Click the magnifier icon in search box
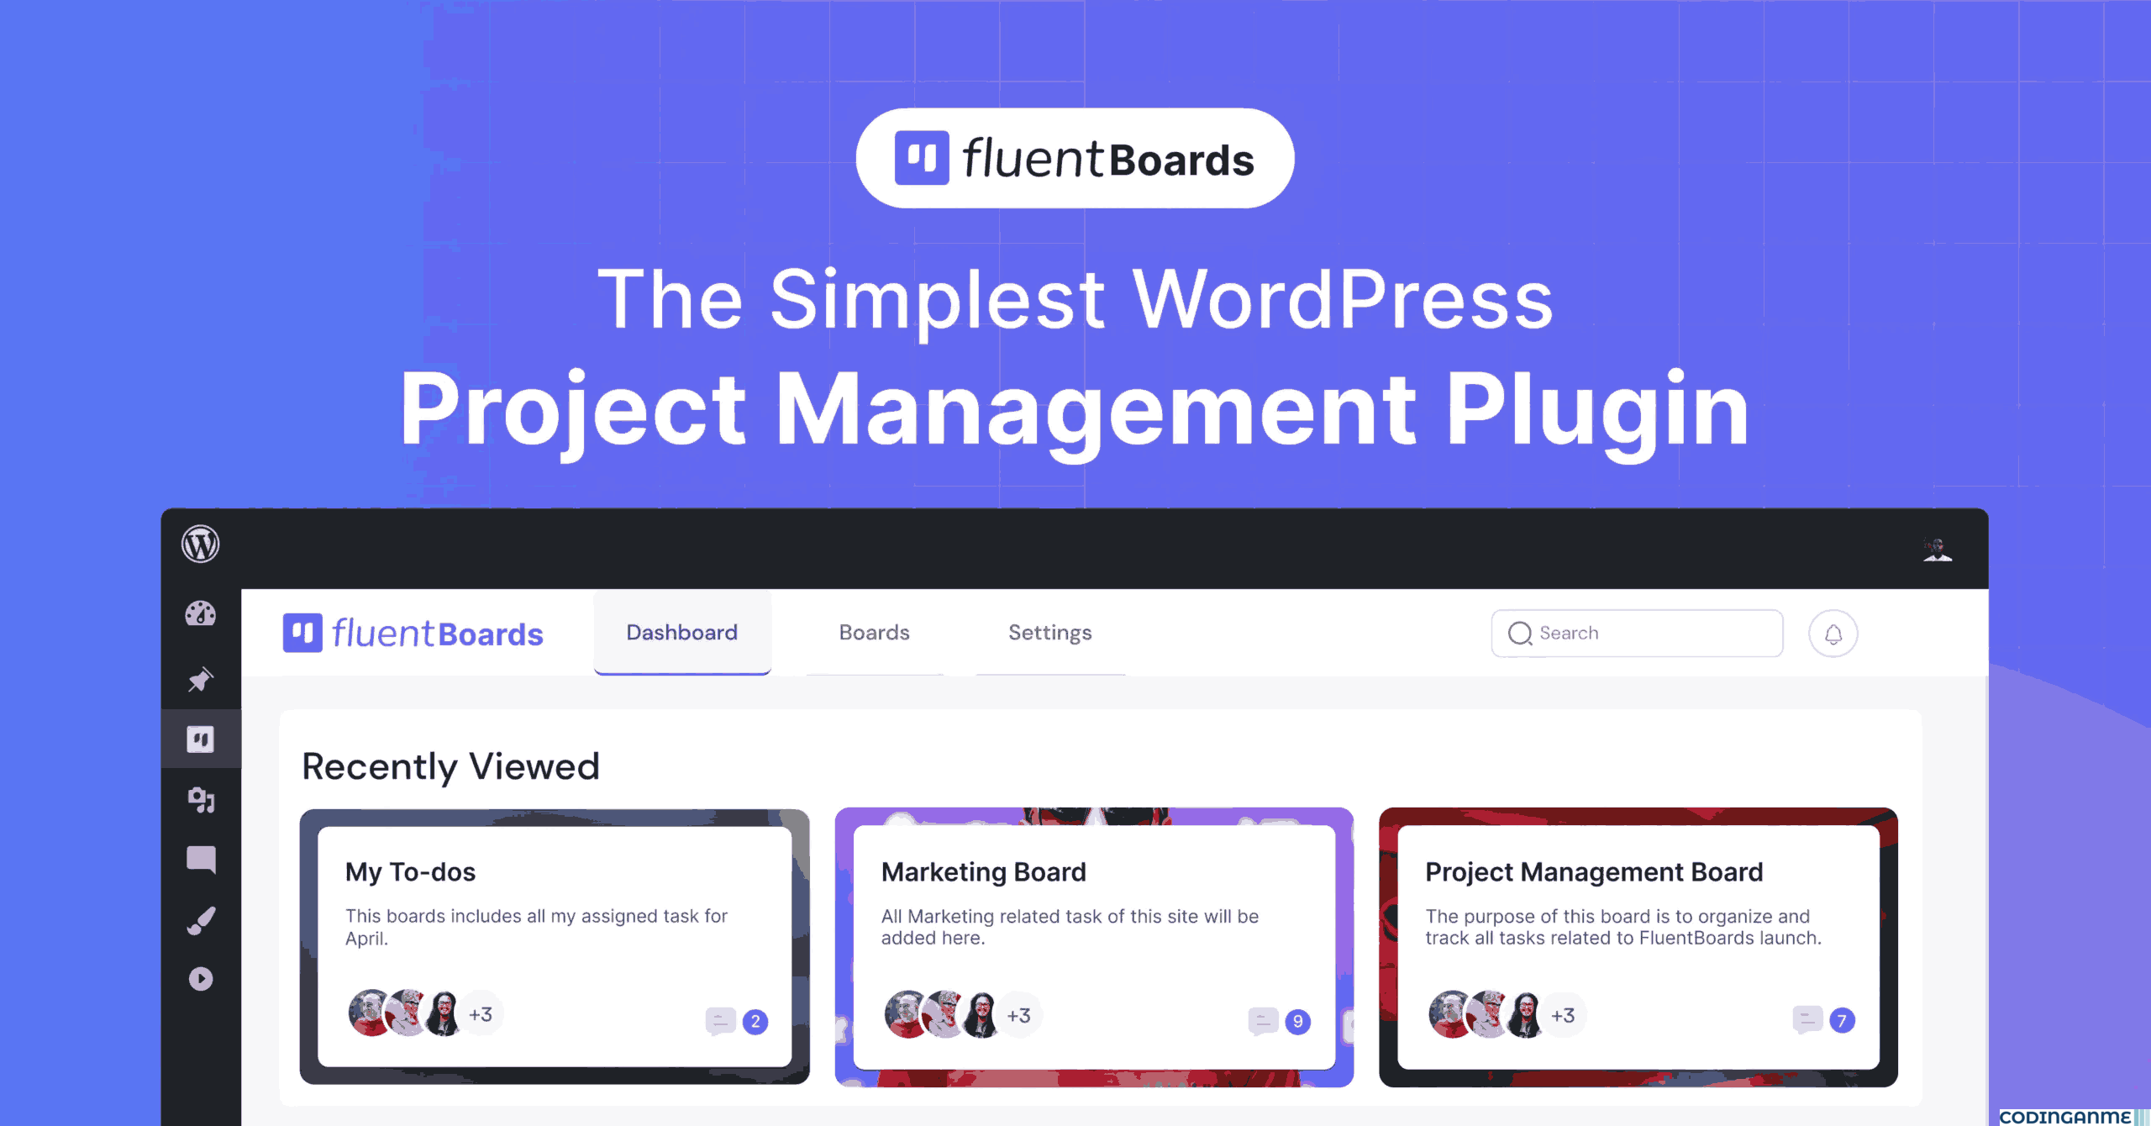This screenshot has width=2151, height=1126. (1520, 634)
